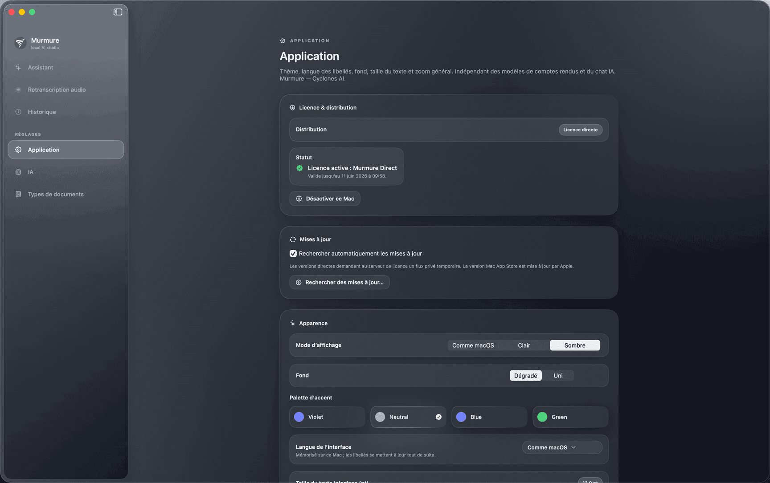Choose Uni background
Viewport: 770px width, 483px height.
(x=558, y=376)
